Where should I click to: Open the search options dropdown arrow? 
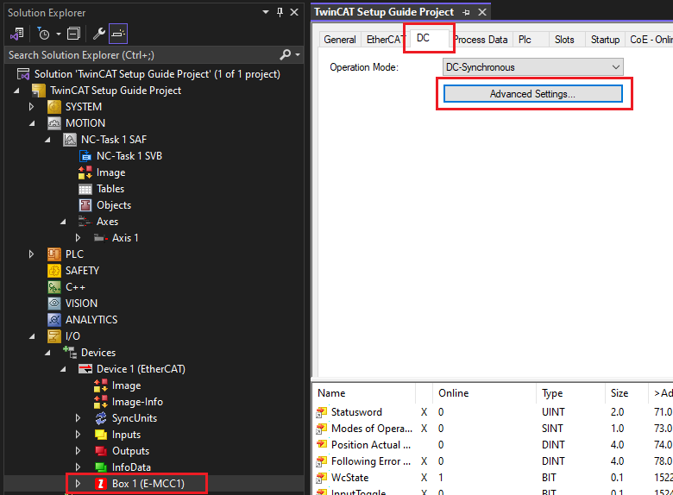point(298,55)
